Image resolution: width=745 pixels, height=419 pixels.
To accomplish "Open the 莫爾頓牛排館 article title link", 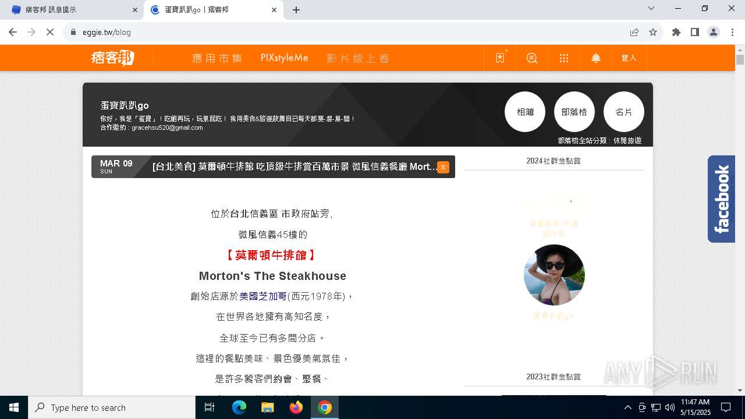I will [295, 167].
